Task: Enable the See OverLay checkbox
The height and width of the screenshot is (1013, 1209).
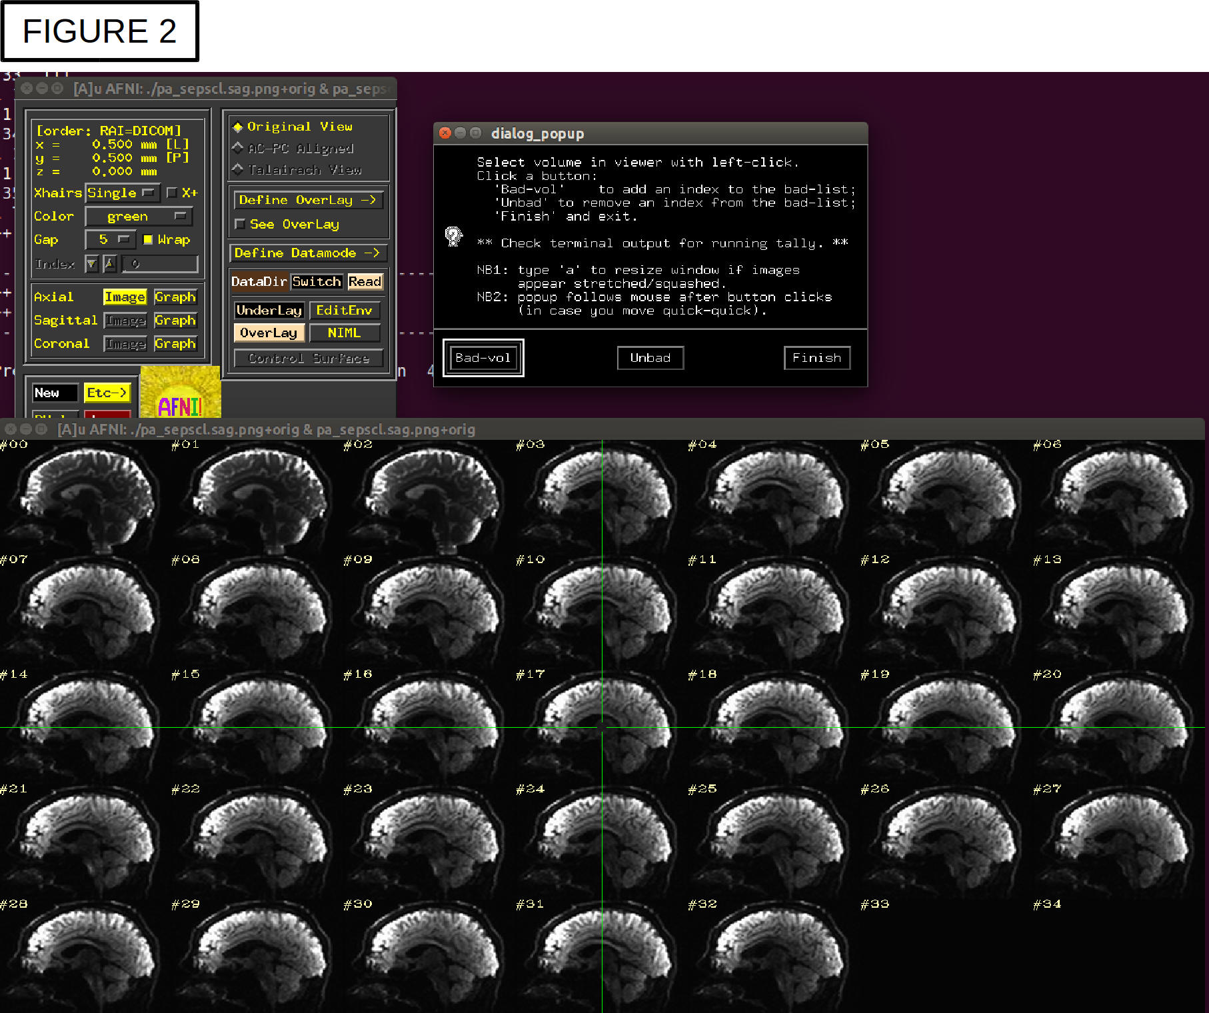Action: coord(241,225)
